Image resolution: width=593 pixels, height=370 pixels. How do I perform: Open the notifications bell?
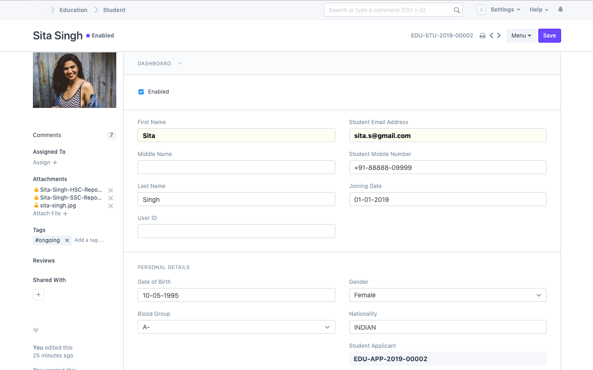561,10
